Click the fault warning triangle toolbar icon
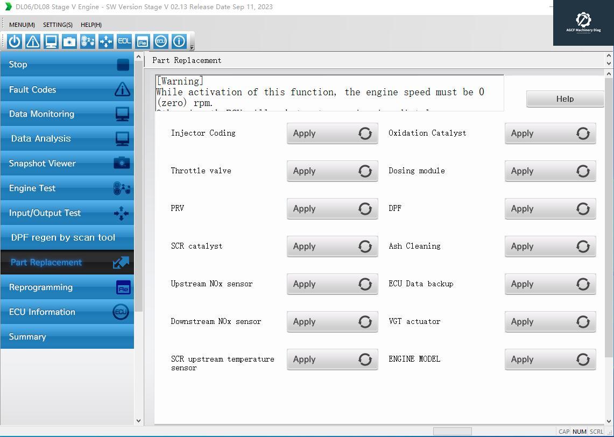This screenshot has width=614, height=437. [x=33, y=41]
